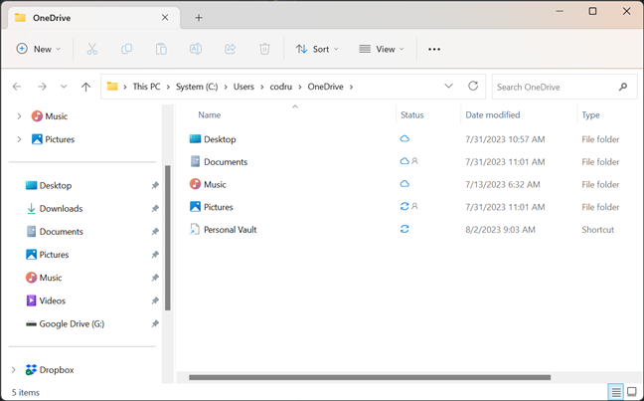Screen dimensions: 644x401
Task: Switch to large thumbnails view icon
Action: (632, 392)
